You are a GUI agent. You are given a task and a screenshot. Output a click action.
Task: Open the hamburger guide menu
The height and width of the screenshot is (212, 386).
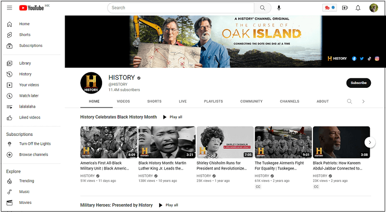tap(10, 8)
